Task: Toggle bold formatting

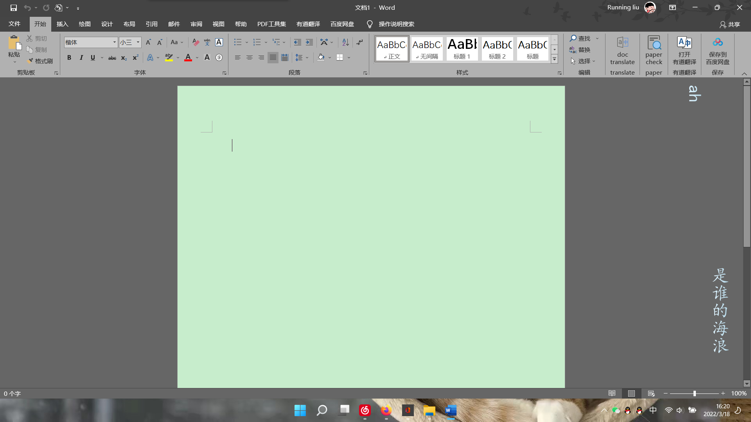Action: point(69,58)
